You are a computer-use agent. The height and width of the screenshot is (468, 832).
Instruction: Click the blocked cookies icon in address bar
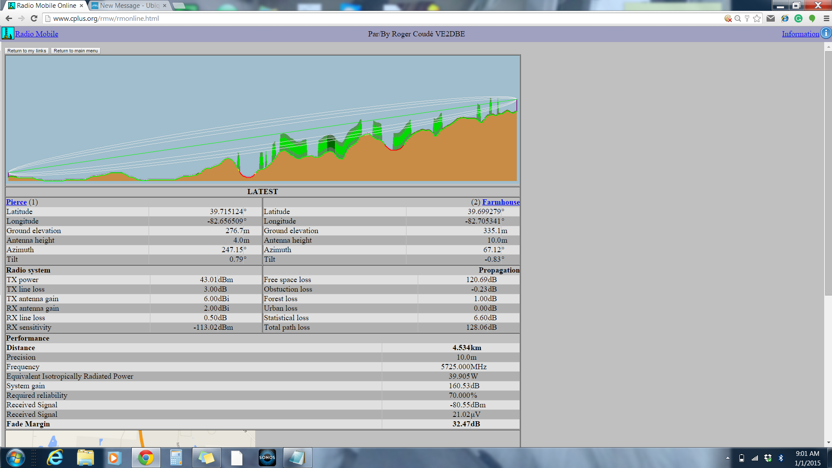pyautogui.click(x=728, y=19)
